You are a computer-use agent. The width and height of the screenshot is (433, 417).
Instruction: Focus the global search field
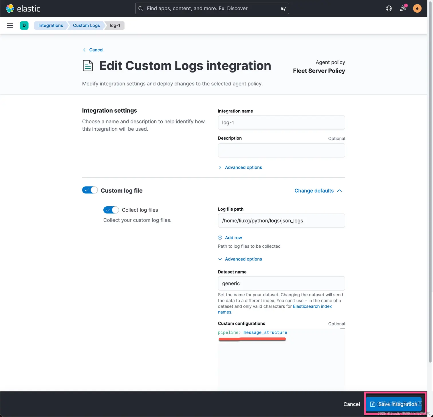(212, 9)
